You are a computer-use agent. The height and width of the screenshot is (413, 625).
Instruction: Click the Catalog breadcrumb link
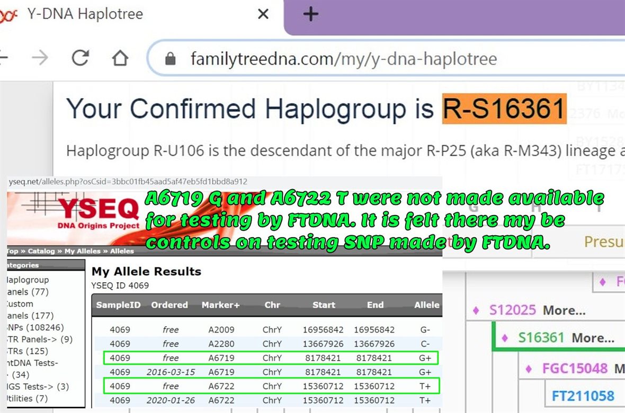[41, 251]
